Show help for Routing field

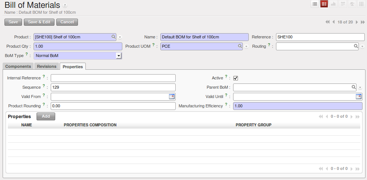coord(269,45)
